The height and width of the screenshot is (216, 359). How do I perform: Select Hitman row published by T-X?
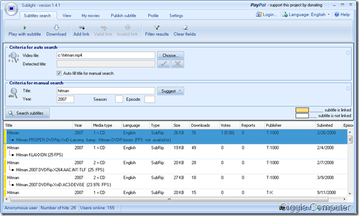[175, 192]
